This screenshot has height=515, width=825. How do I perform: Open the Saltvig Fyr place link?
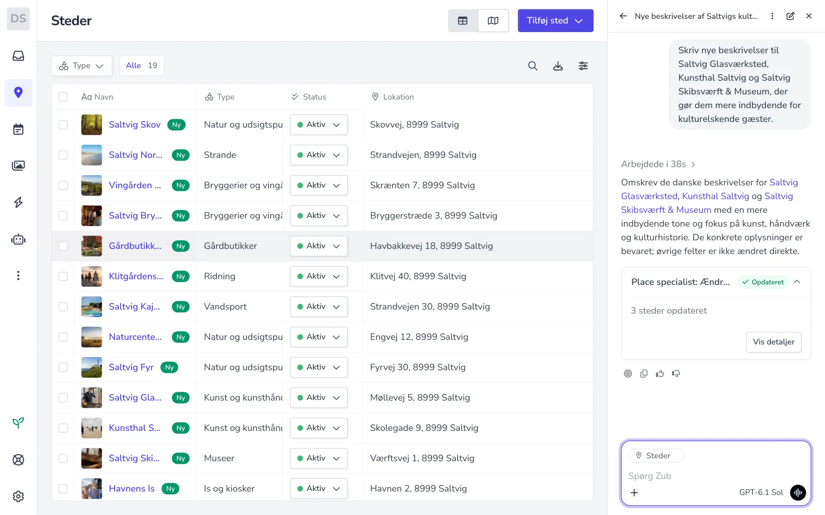pos(131,367)
